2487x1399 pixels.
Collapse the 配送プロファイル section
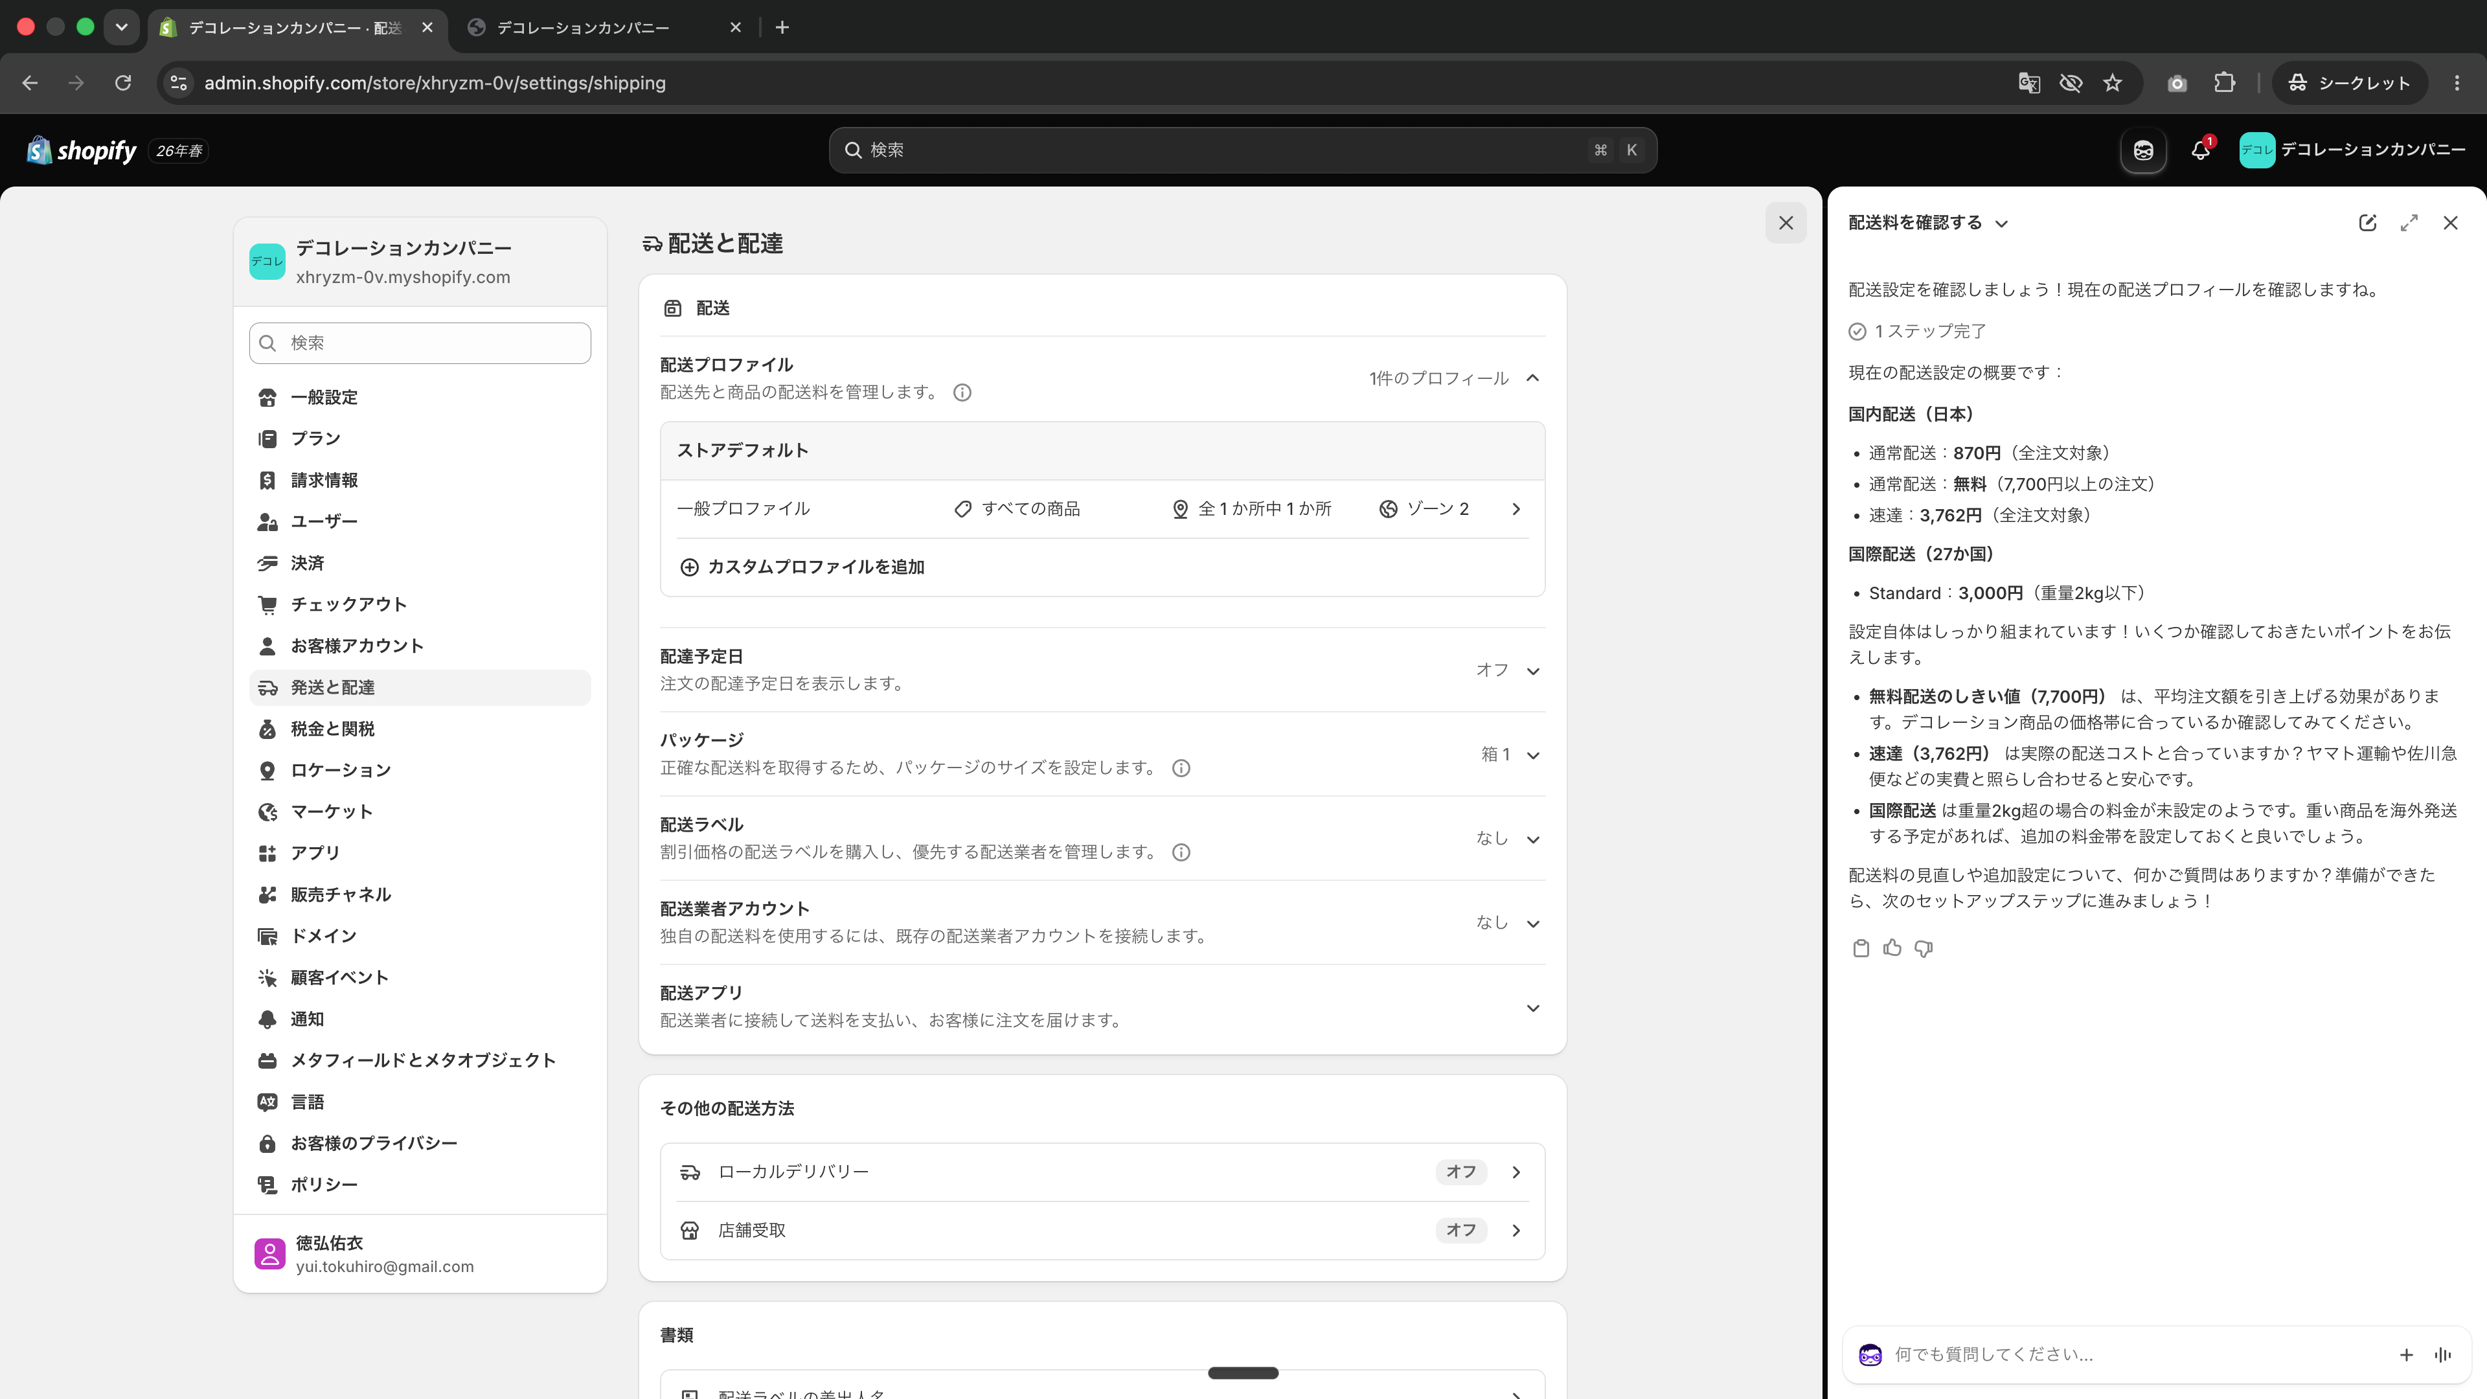pos(1532,378)
